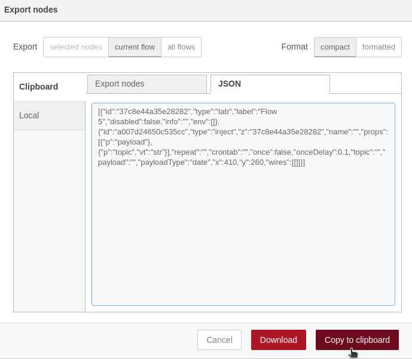
Task: Switch to the JSON tab
Action: click(x=270, y=84)
